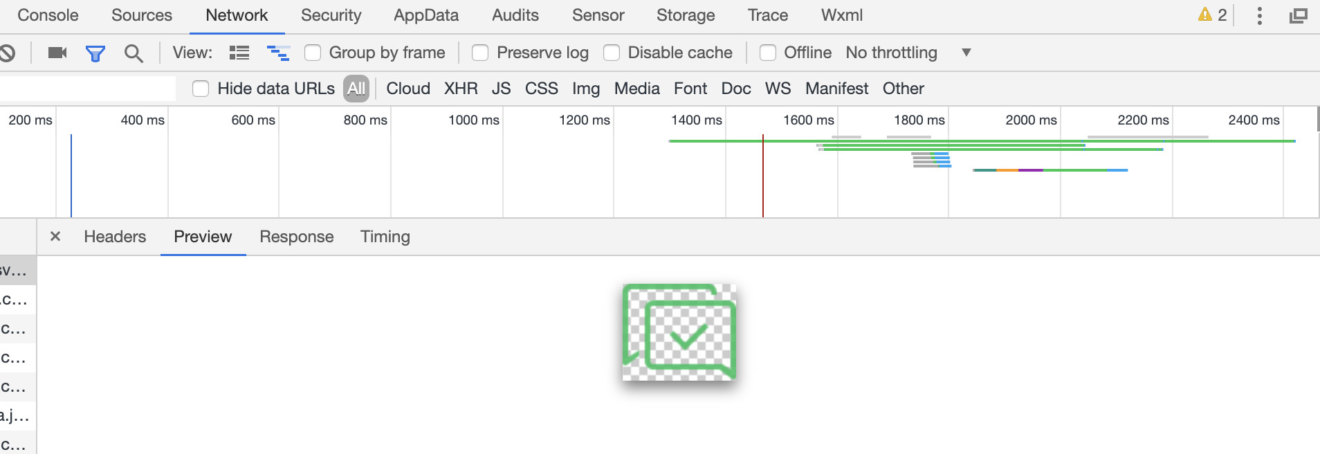Close the request preview pane
This screenshot has width=1320, height=454.
(x=55, y=237)
